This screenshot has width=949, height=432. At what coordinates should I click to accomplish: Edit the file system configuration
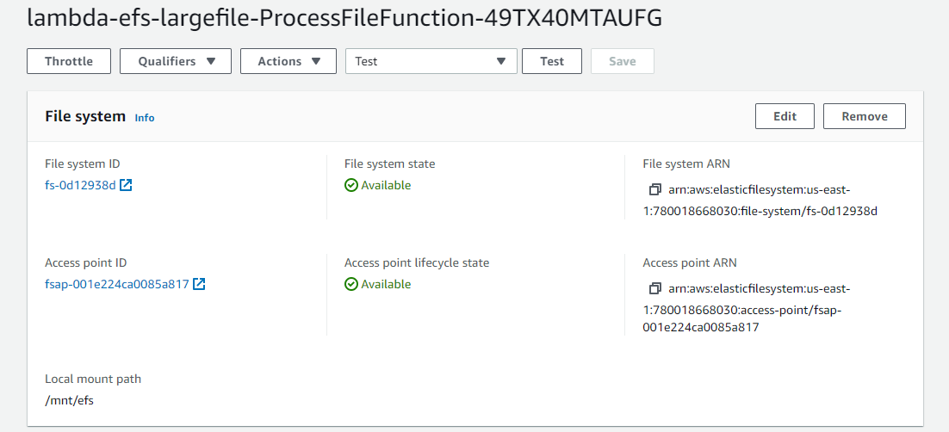[x=785, y=116]
